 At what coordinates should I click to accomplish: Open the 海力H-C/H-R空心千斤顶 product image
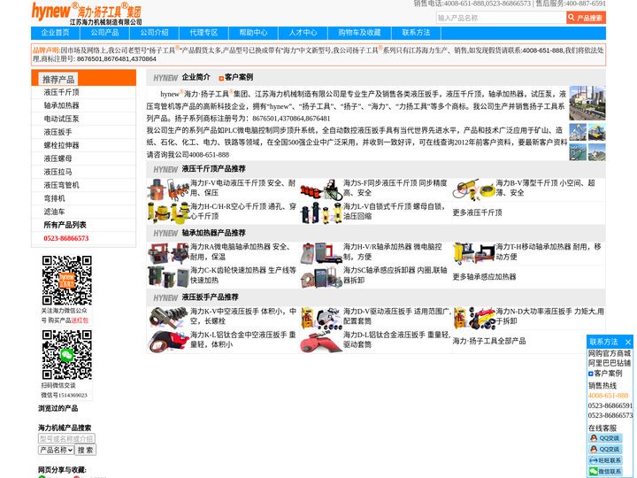tap(168, 213)
